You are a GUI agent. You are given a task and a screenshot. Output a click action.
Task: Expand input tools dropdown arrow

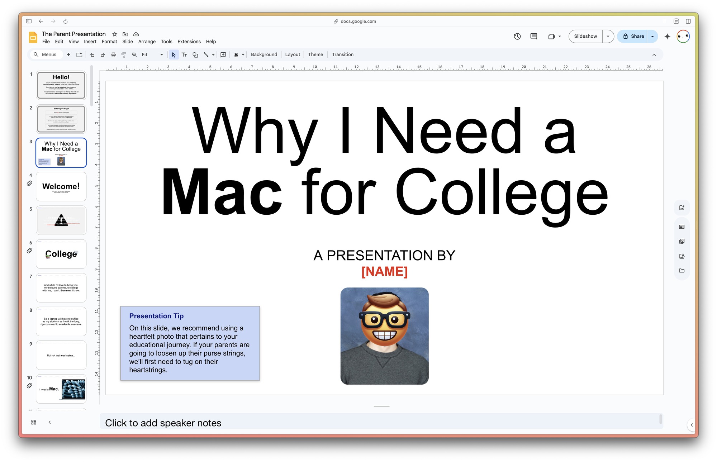click(x=243, y=55)
